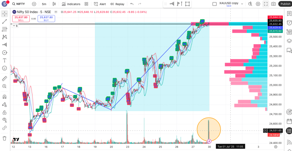Screen dimensions: 292x151
Task: Open the Fibonacci and Gann tools
Action: coord(5,29)
